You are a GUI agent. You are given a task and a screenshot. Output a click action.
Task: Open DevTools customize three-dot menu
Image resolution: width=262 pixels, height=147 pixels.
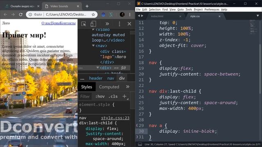point(119,24)
